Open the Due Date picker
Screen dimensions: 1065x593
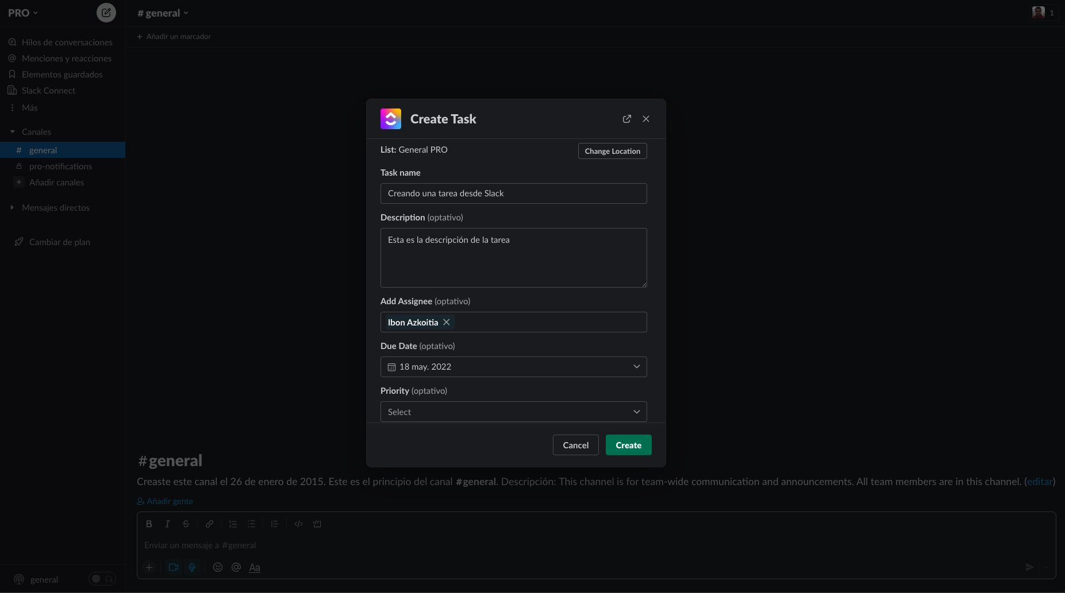point(514,367)
